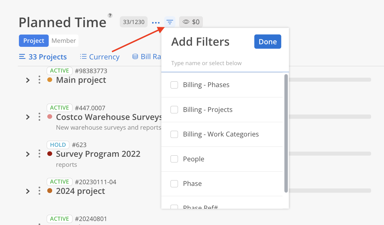Expand the Costco Warehouse Surveys row

(28, 117)
